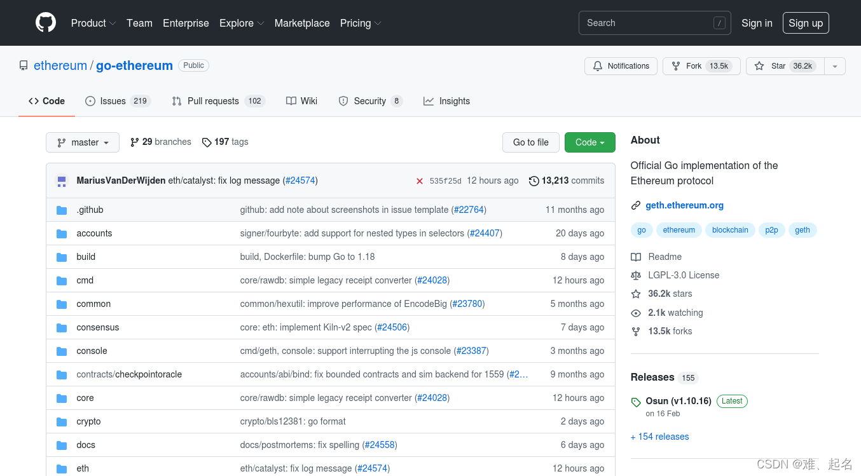
Task: Select the geth topic tag
Action: pyautogui.click(x=802, y=230)
